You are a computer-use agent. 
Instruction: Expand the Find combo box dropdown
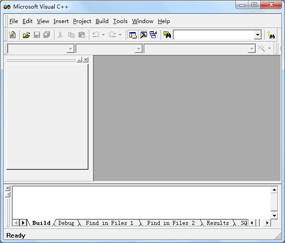(257, 35)
